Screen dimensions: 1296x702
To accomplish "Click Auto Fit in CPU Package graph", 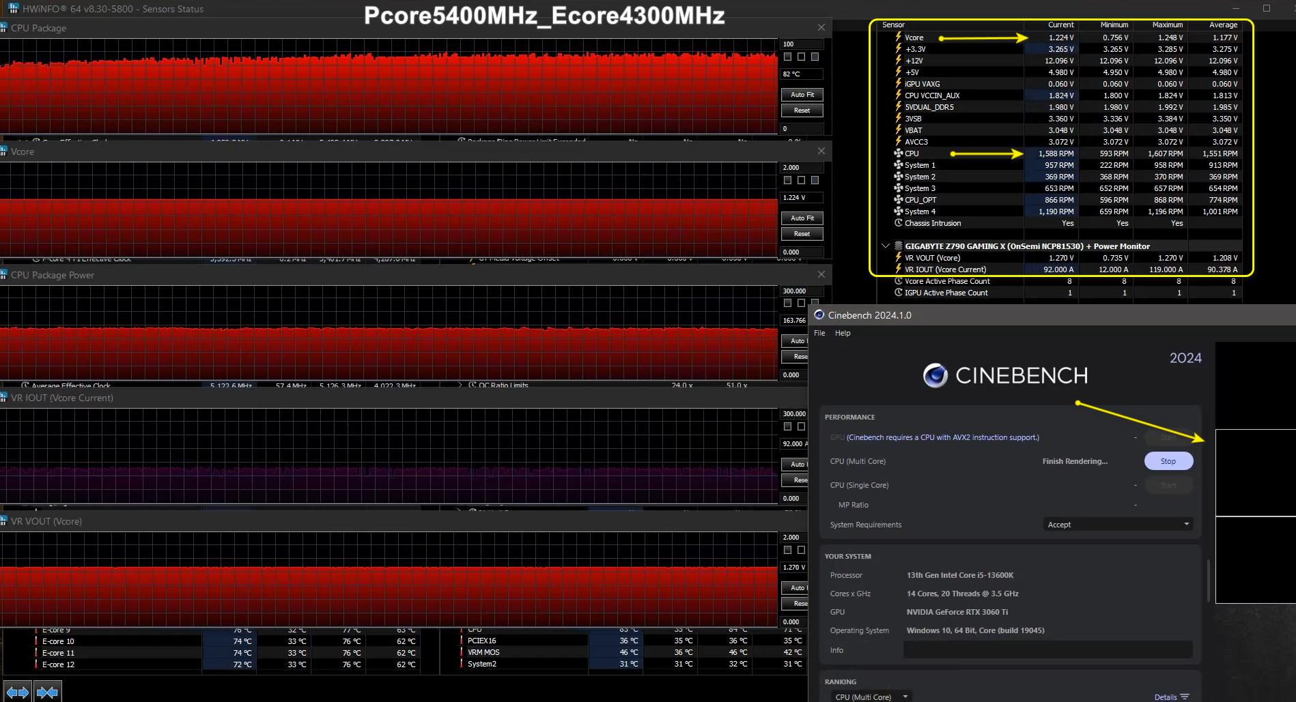I will (x=802, y=95).
